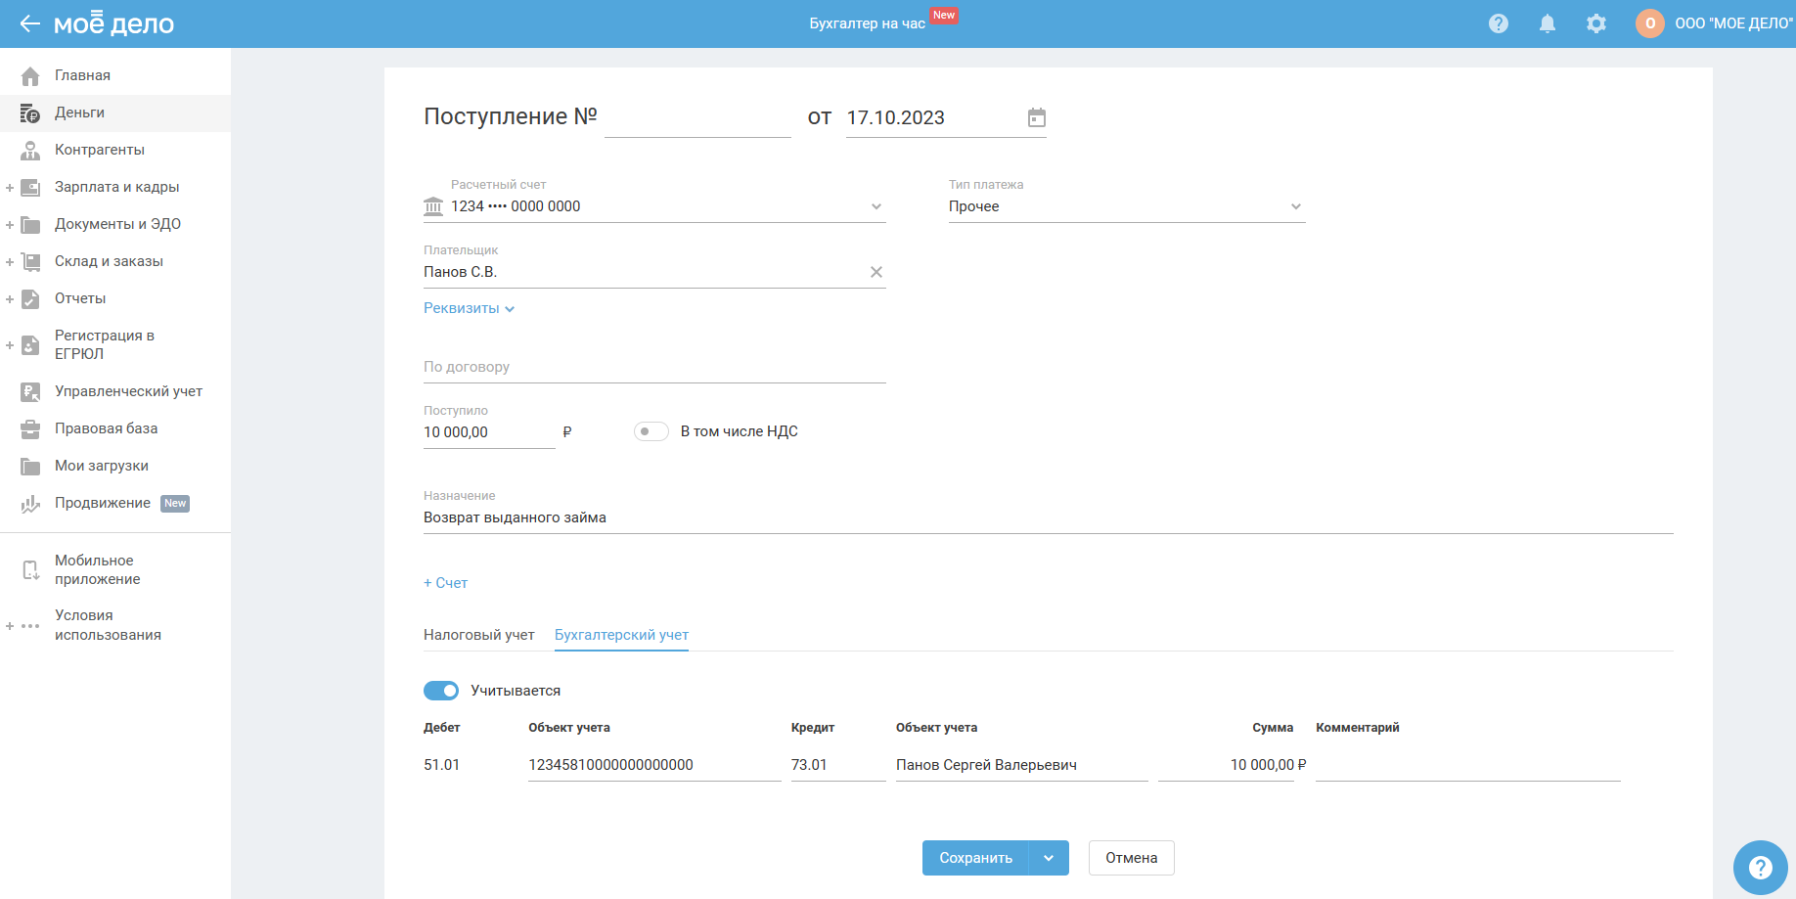
Task: Open the notifications bell
Action: (x=1547, y=23)
